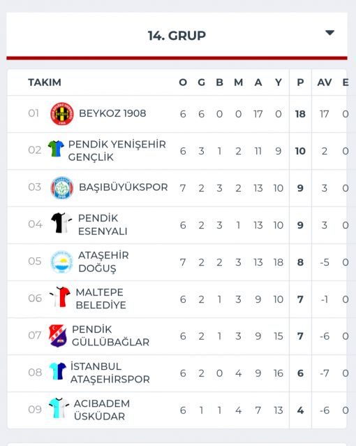Click Pendik Yenişehir Gençlik green-blue jersey icon

(x=56, y=148)
